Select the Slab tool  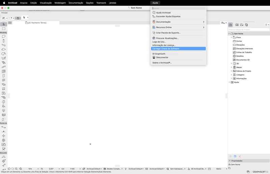[4, 49]
